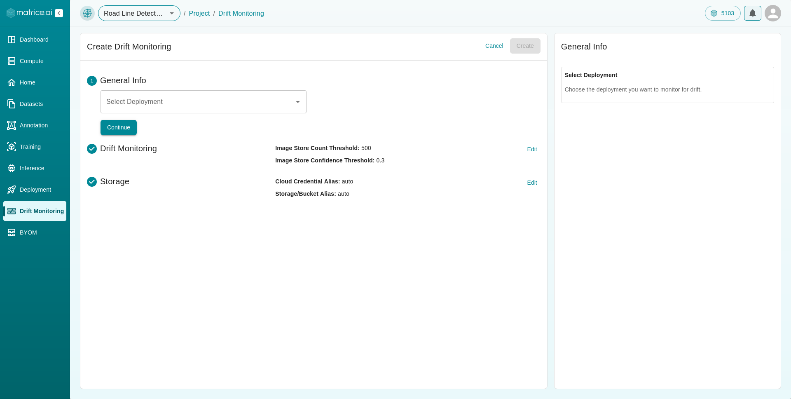Image resolution: width=791 pixels, height=399 pixels.
Task: Open the user profile avatar
Action: pos(773,13)
